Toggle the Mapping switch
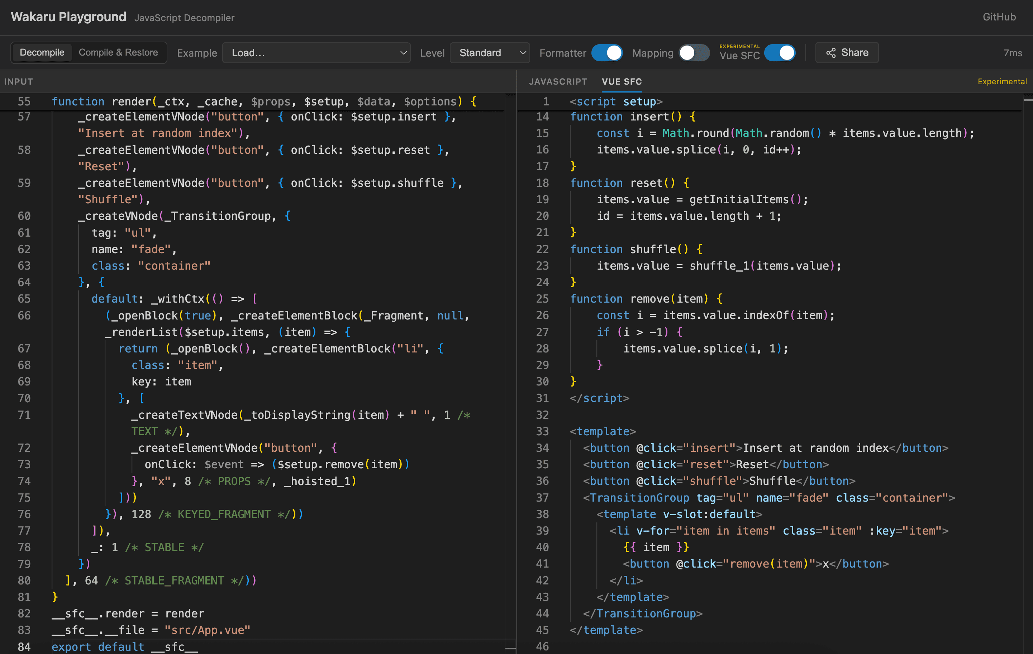Viewport: 1033px width, 654px height. click(x=694, y=53)
